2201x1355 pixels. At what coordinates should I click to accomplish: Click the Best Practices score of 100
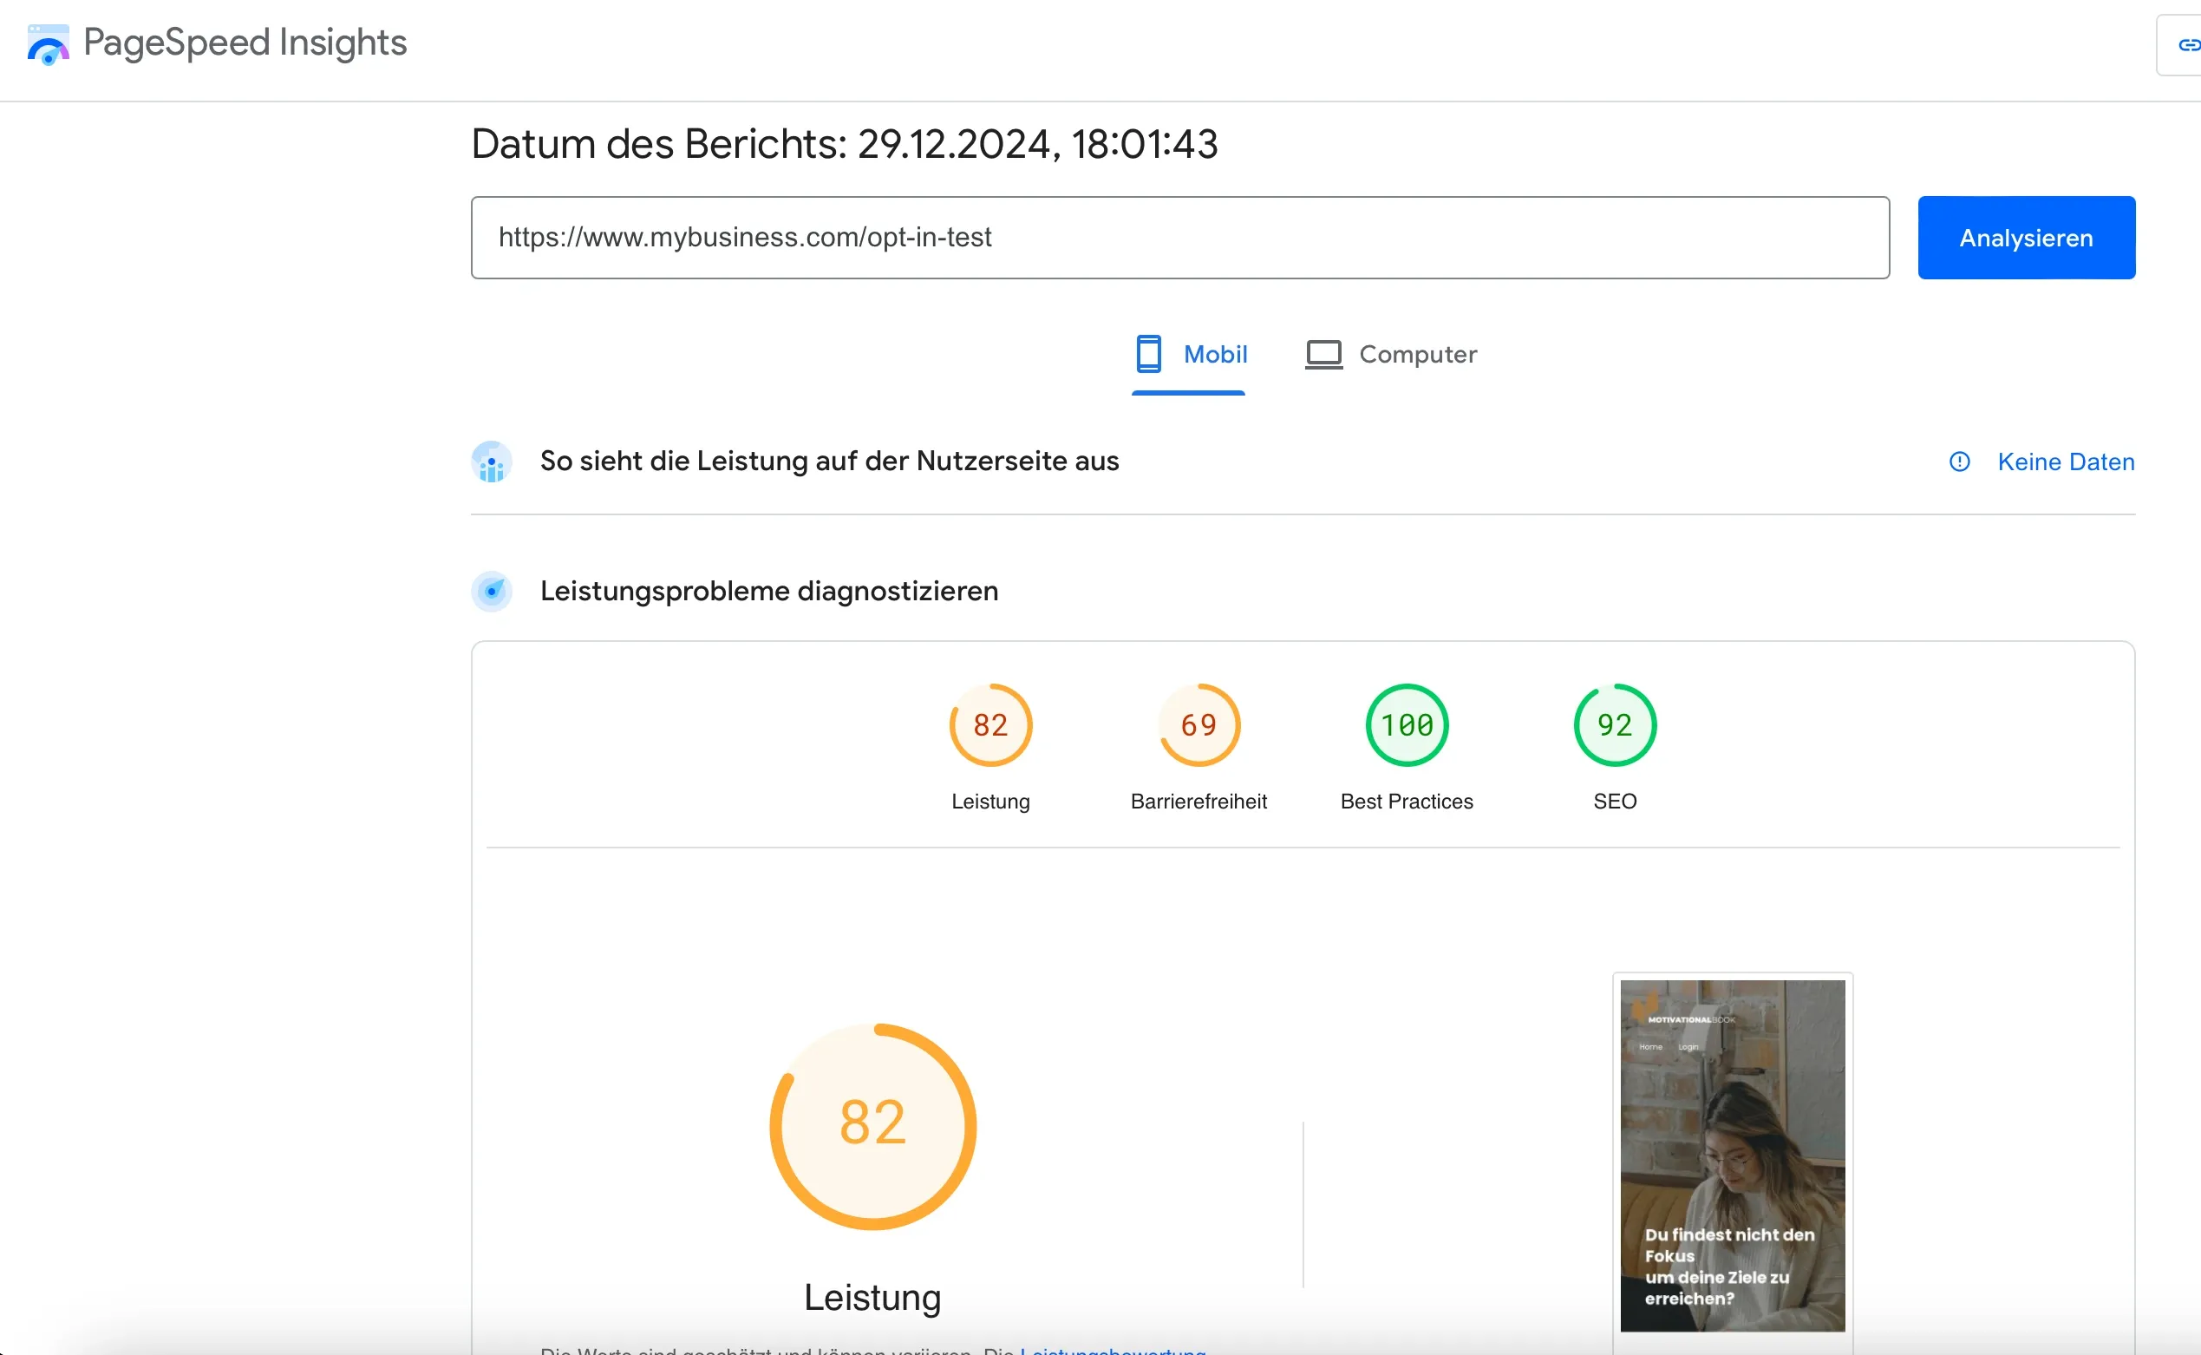tap(1405, 725)
